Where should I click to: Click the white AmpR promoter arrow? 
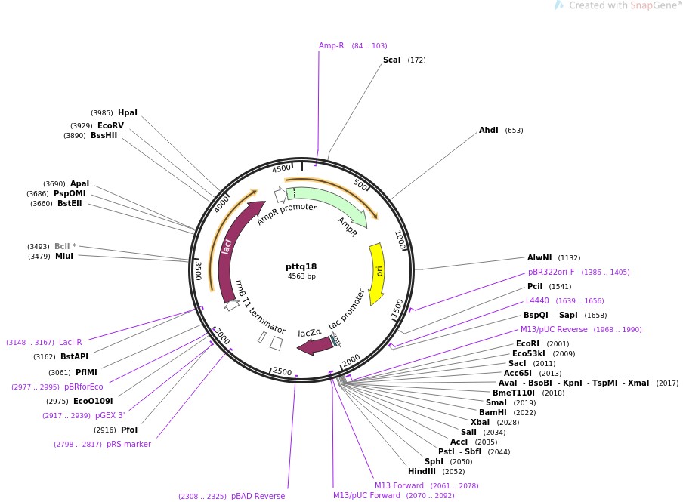280,195
